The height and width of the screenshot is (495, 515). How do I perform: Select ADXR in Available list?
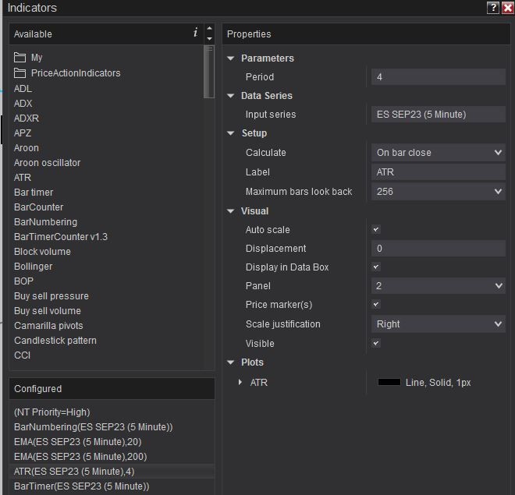[27, 118]
